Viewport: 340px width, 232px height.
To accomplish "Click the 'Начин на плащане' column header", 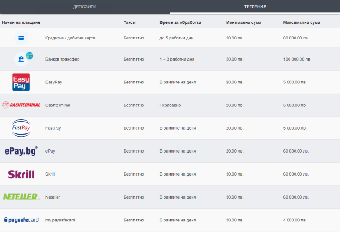I will point(21,22).
